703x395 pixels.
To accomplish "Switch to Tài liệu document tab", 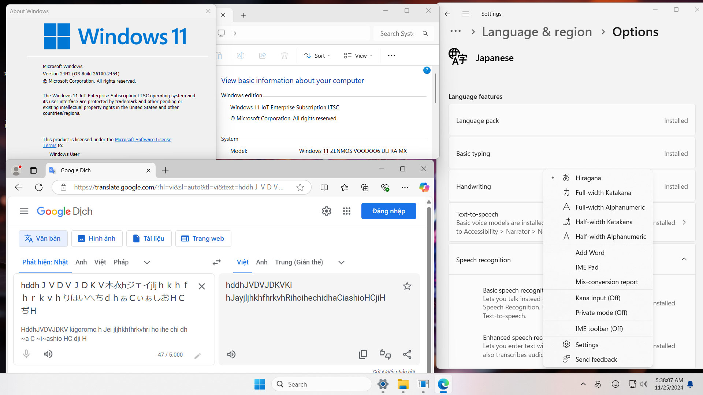I will 149,238.
